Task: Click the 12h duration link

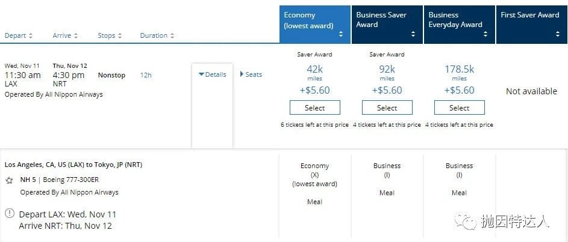Action: pos(146,76)
